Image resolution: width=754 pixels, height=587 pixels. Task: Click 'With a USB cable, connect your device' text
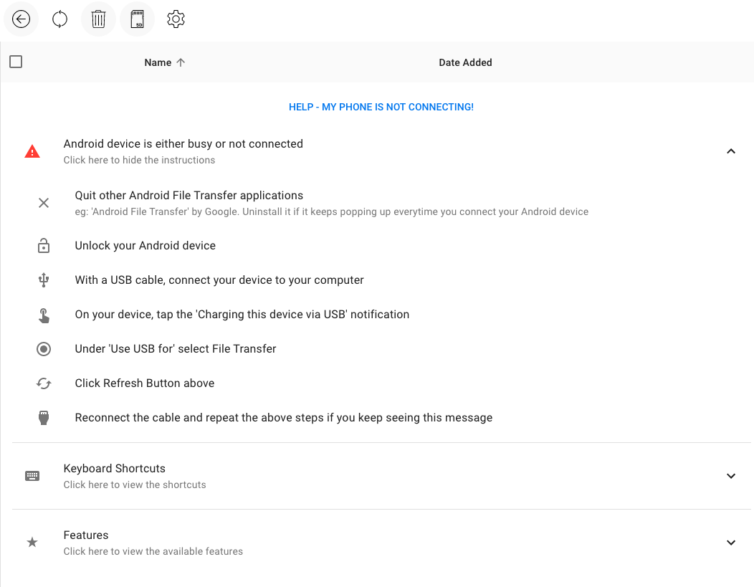tap(219, 280)
